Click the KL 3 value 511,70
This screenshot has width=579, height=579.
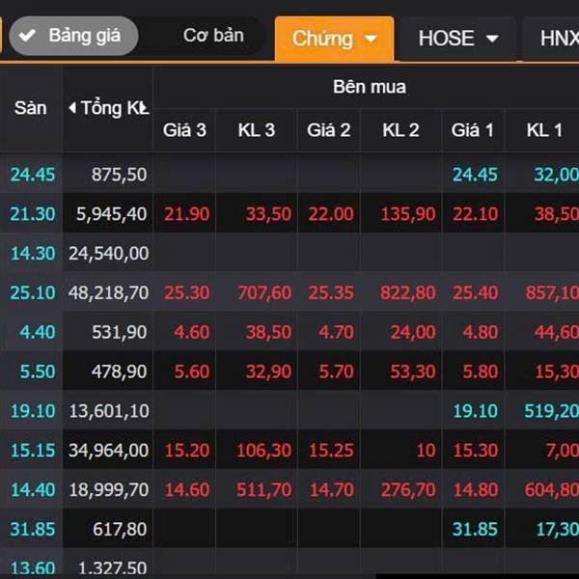click(x=256, y=490)
